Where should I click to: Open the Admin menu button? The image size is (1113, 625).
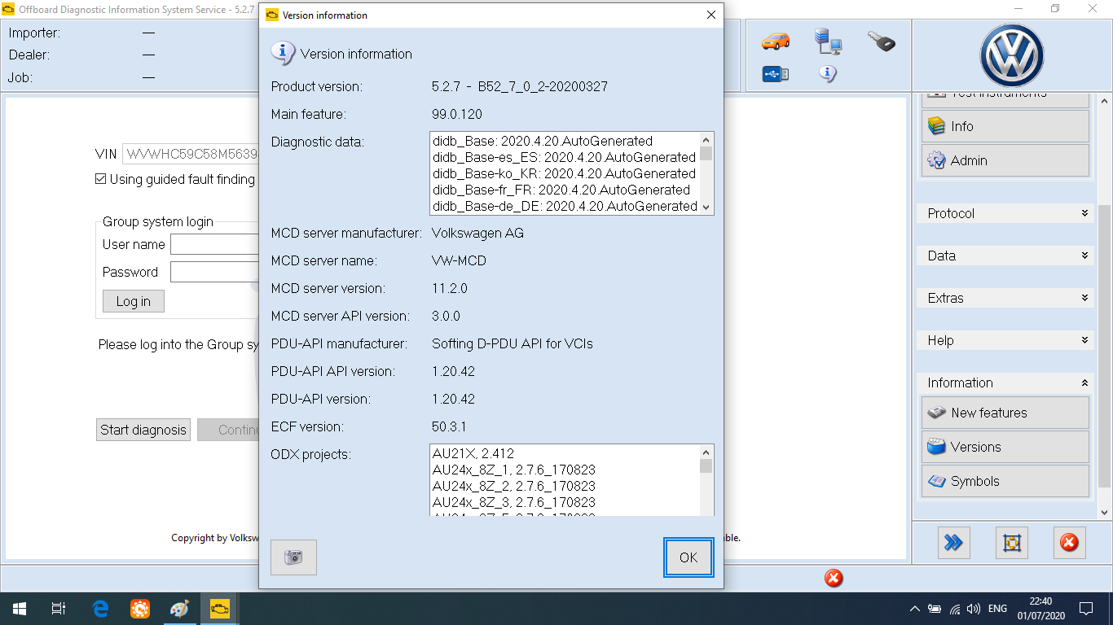[1005, 160]
